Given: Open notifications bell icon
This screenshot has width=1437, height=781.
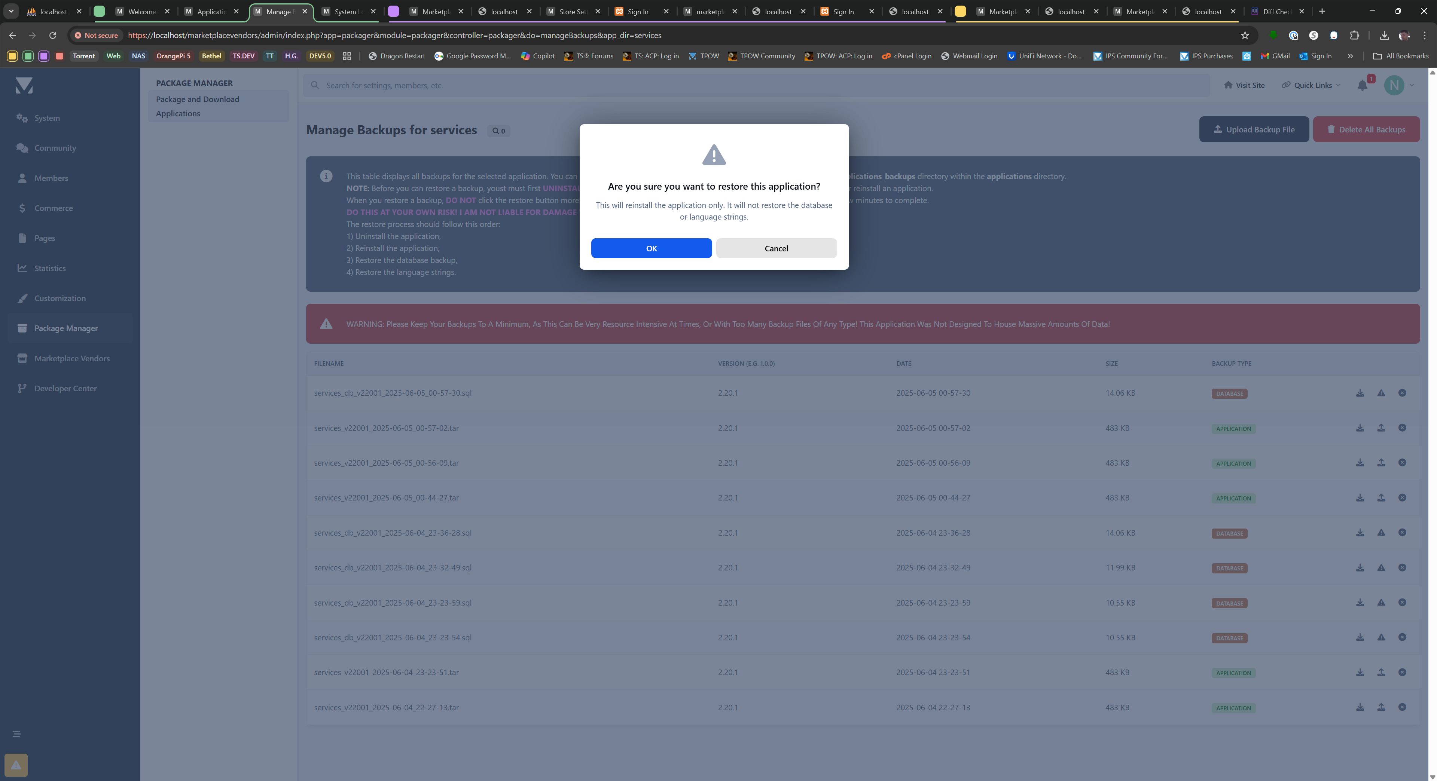Looking at the screenshot, I should [x=1362, y=85].
